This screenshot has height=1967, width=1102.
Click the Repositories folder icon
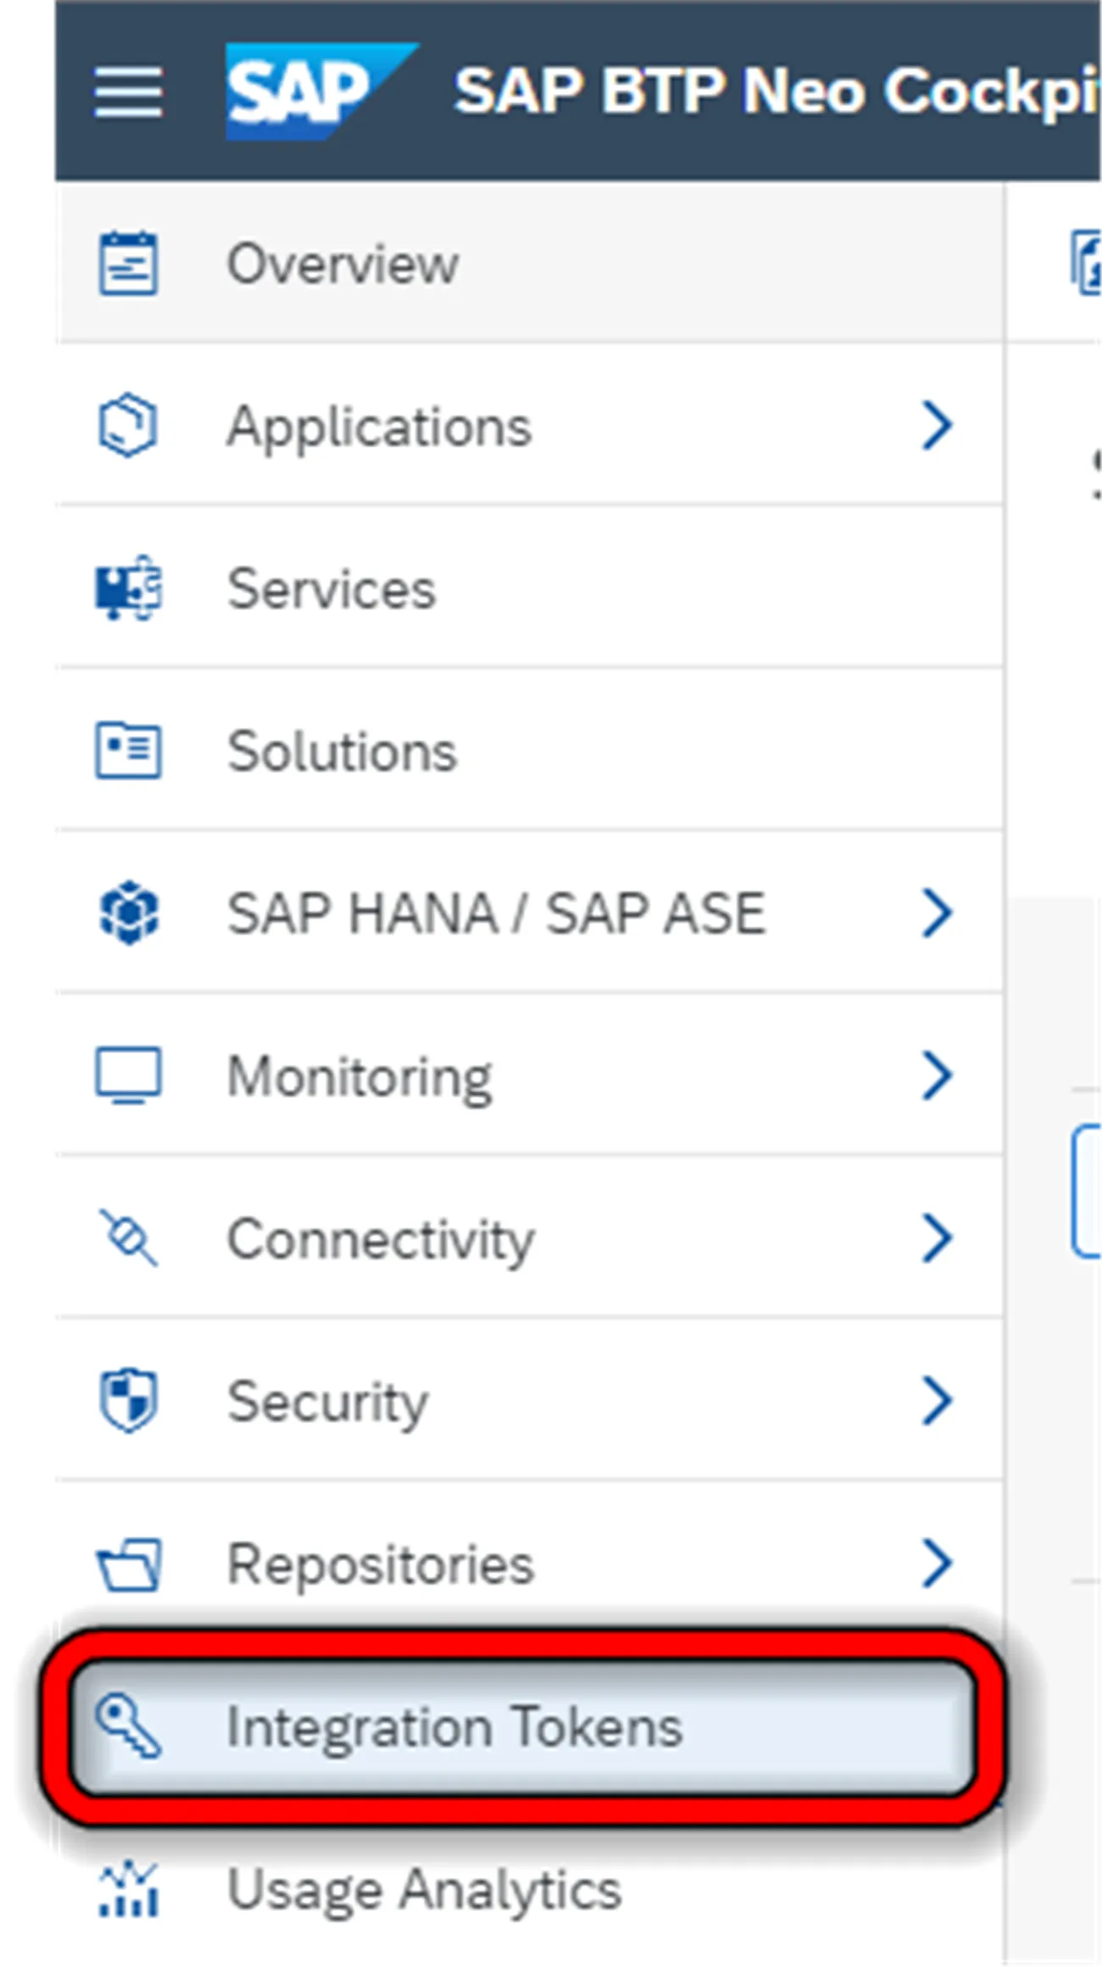(128, 1564)
